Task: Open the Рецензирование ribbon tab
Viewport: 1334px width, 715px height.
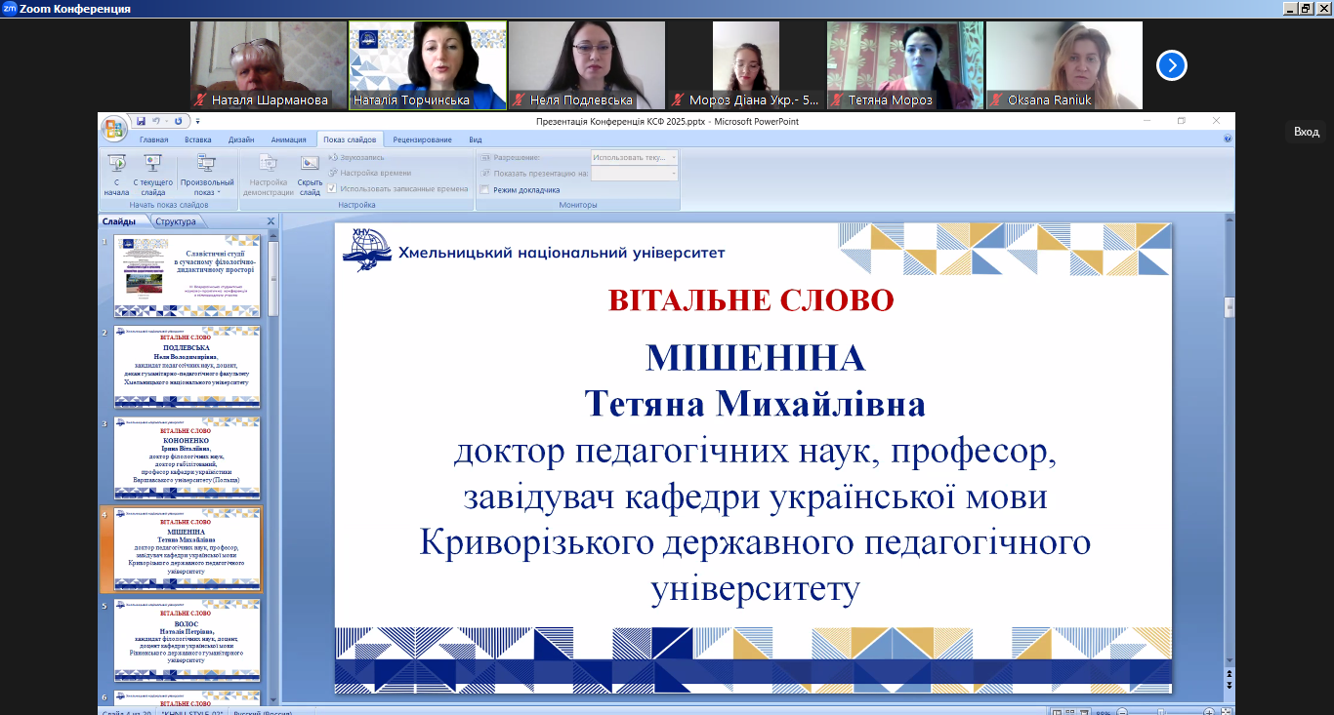Action: (422, 139)
